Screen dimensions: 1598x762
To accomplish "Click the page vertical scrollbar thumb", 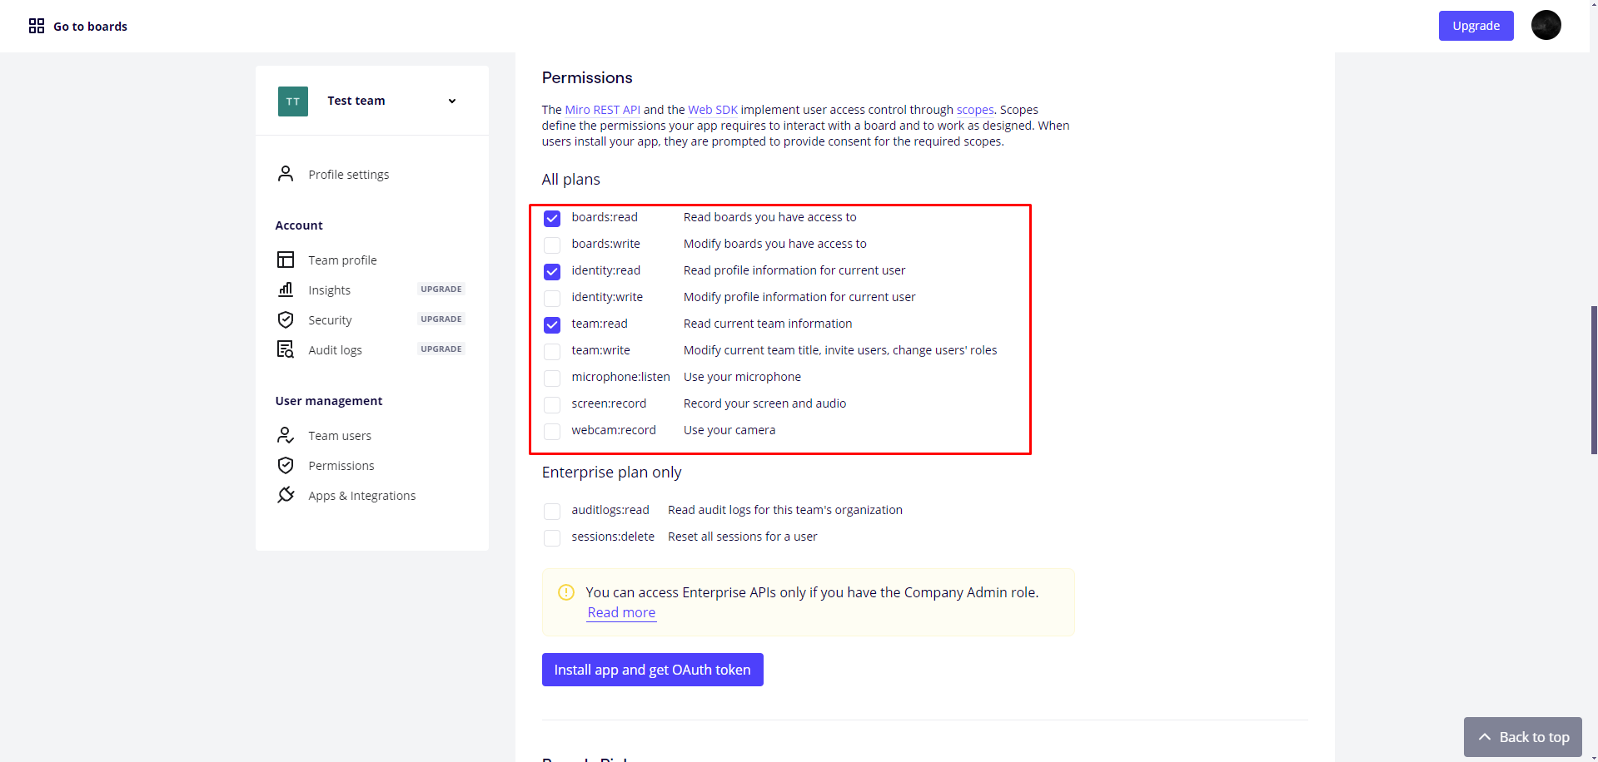I will tap(1594, 379).
